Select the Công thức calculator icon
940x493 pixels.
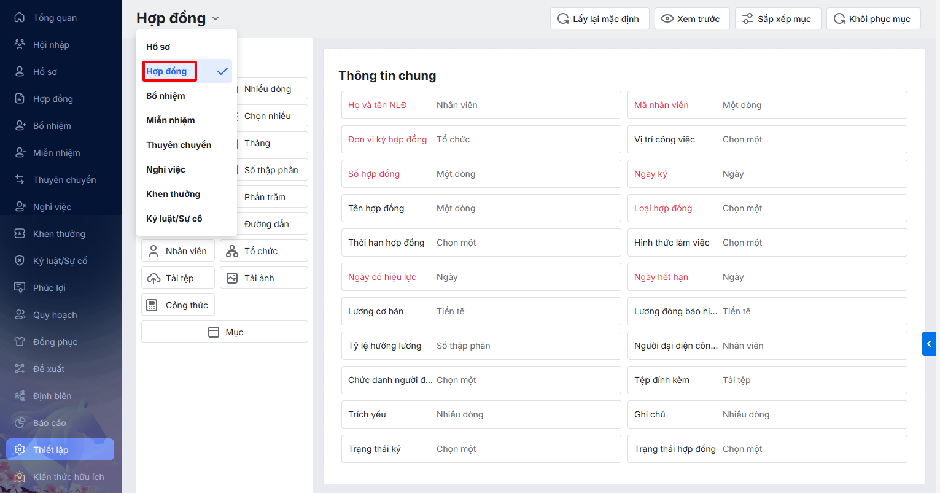tap(152, 305)
